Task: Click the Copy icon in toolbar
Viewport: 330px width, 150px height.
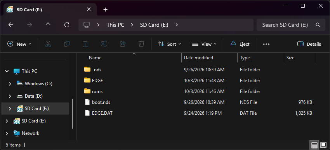Action: pos(67,44)
